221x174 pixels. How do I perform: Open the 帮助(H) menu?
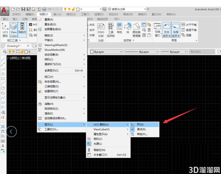[171, 14]
